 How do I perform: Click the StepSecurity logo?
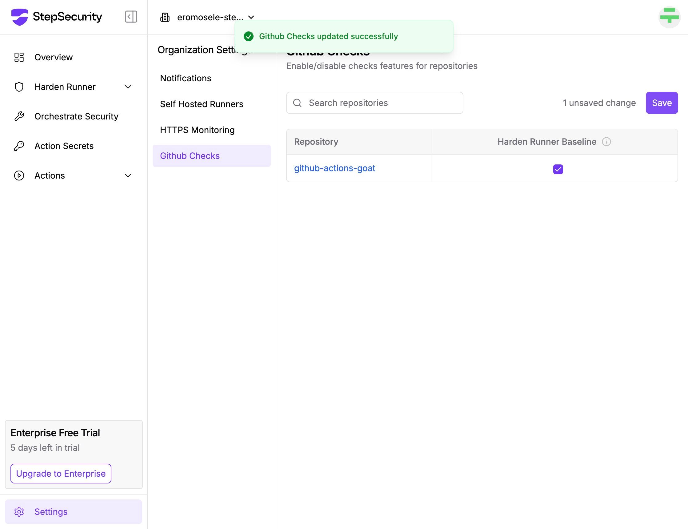57,17
